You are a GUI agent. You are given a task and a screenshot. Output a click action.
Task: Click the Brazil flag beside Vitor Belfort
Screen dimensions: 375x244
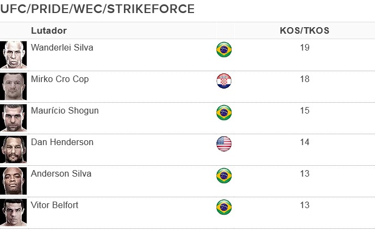(x=223, y=207)
